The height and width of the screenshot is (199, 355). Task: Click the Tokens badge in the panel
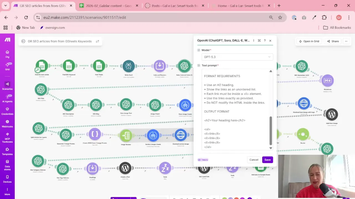pos(203,160)
